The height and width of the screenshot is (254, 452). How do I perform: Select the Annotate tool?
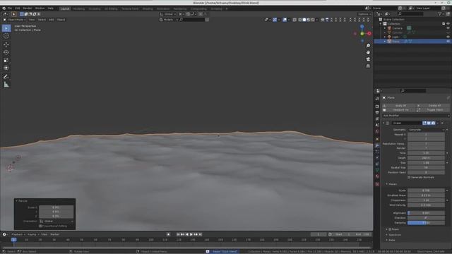pos(6,77)
